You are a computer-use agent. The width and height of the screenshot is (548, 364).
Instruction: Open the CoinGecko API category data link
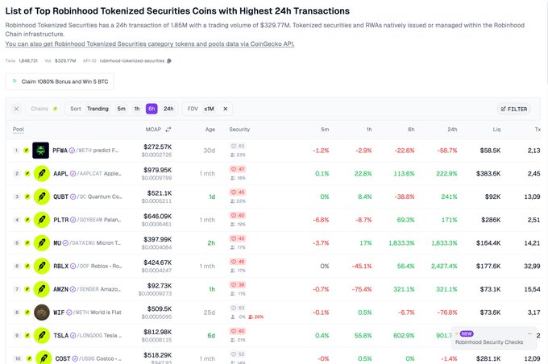[150, 44]
